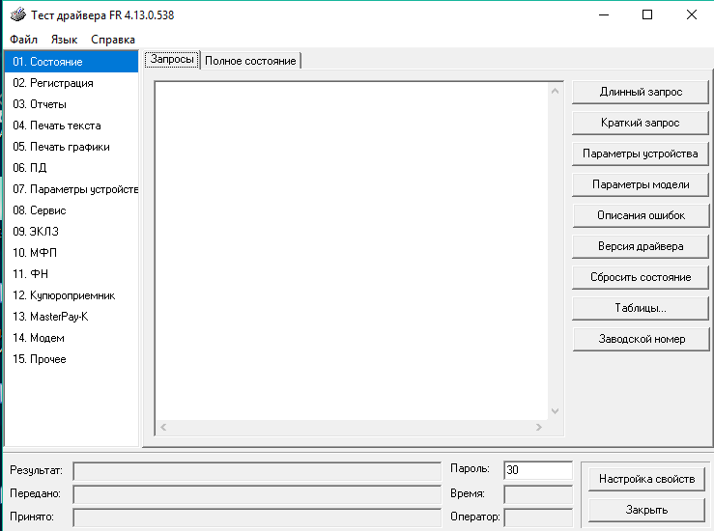Open 07. Параметры устройства section
This screenshot has width=714, height=531.
(71, 189)
